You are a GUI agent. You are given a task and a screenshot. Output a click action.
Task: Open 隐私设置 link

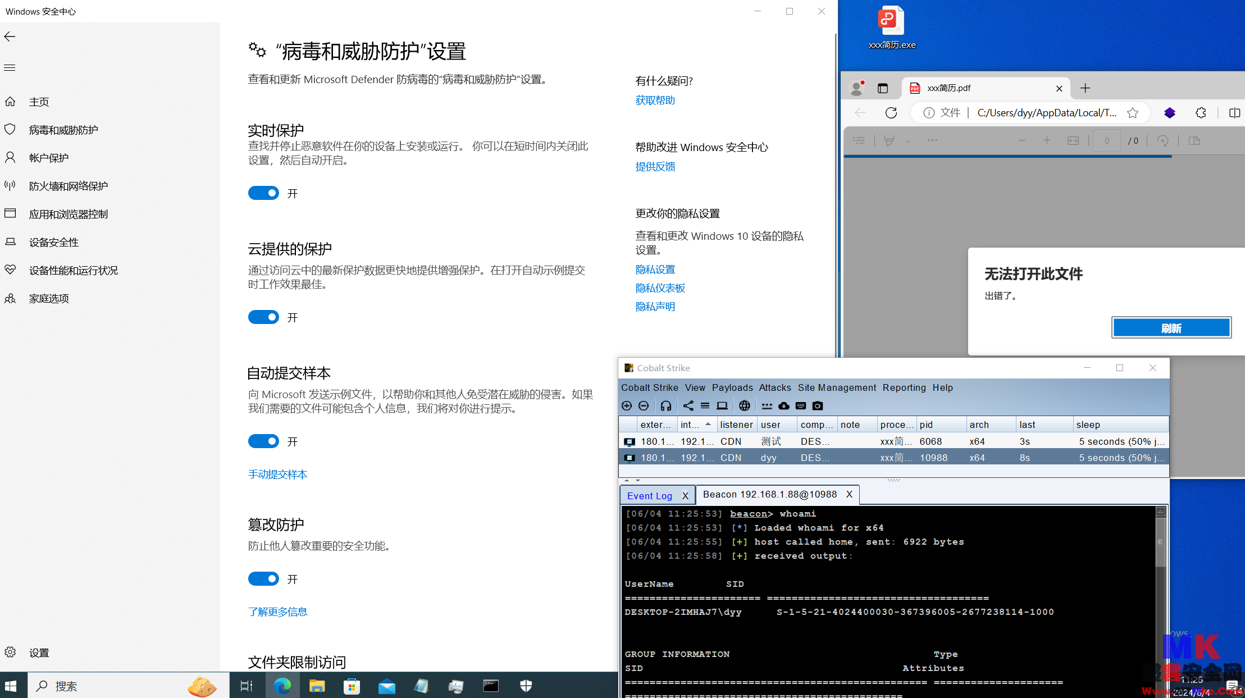pyautogui.click(x=655, y=270)
